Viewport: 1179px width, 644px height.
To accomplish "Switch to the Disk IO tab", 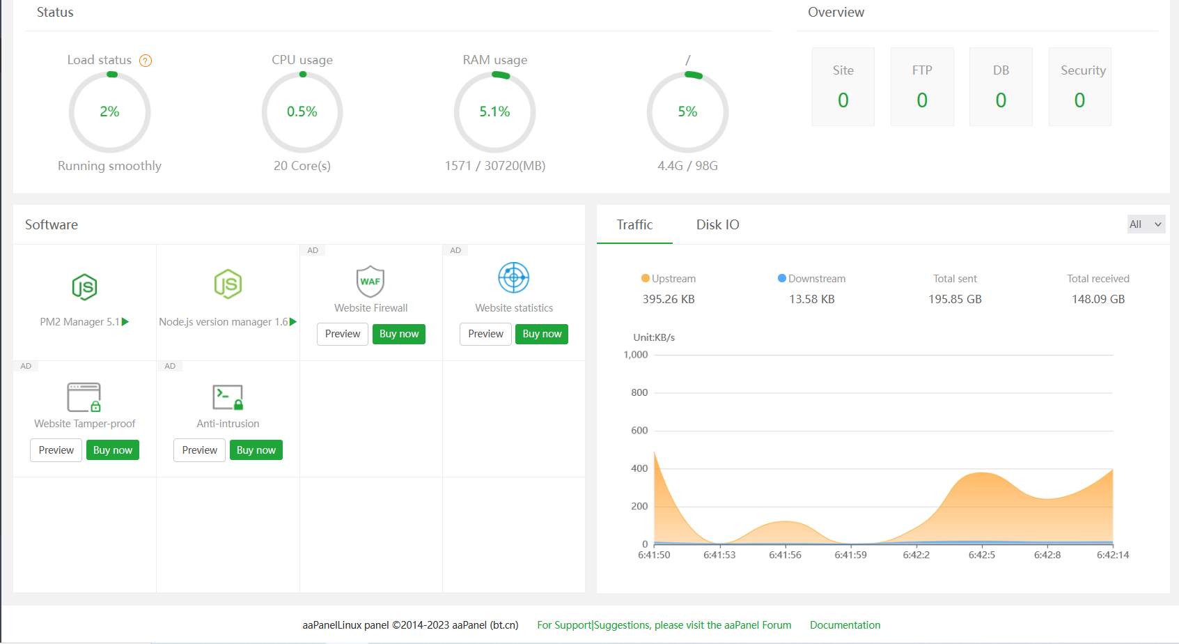I will (x=717, y=224).
